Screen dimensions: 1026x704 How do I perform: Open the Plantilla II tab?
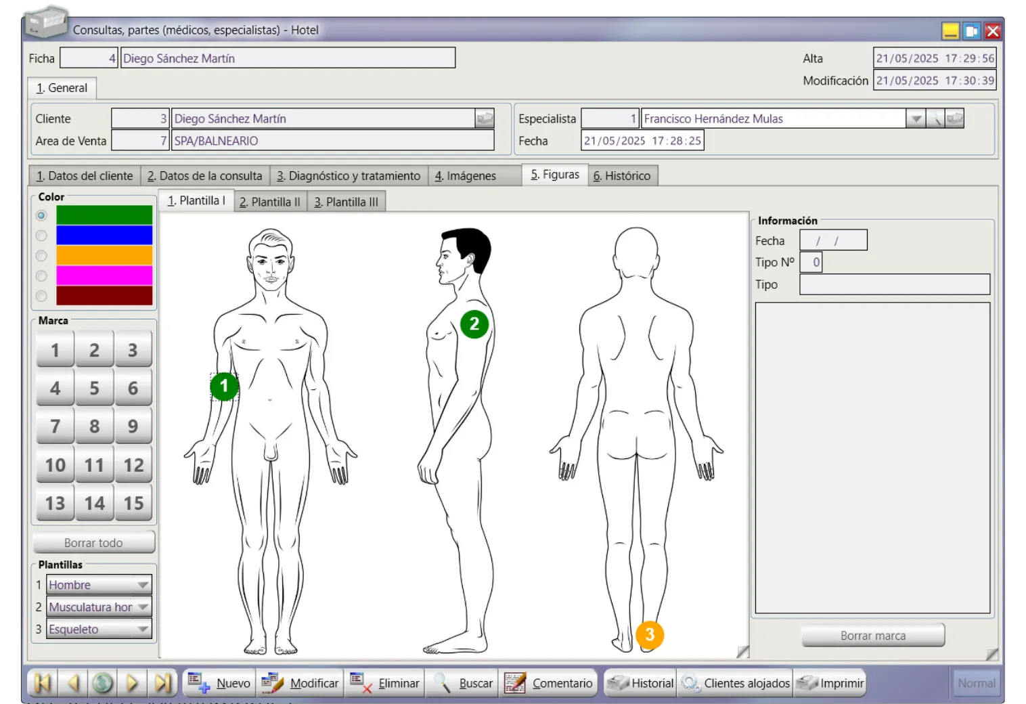270,202
